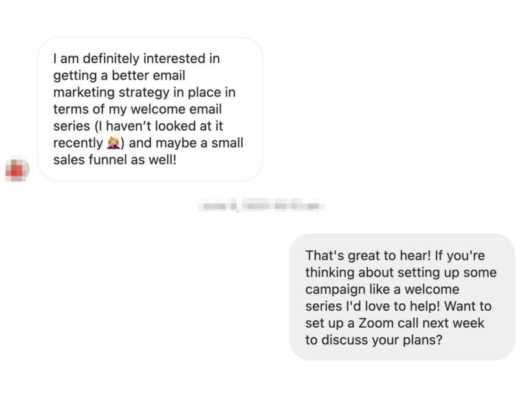This screenshot has width=528, height=396.
Task: Select the gray outgoing reply bubble
Action: tap(401, 296)
